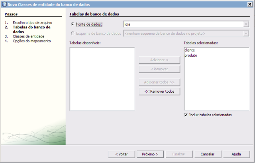This screenshot has width=255, height=163.
Task: Click the Finalizar button
Action: point(178,154)
